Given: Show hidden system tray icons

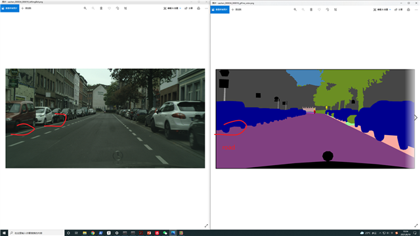Looking at the screenshot, I should click(x=380, y=233).
